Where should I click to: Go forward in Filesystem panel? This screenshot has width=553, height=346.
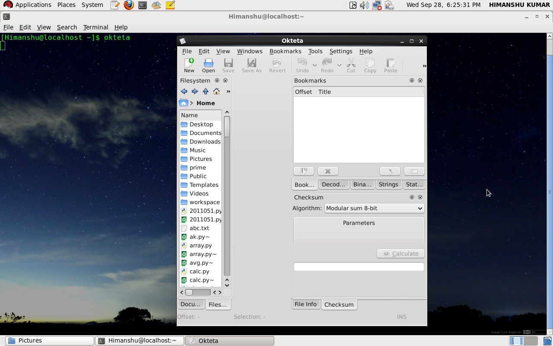(x=195, y=91)
